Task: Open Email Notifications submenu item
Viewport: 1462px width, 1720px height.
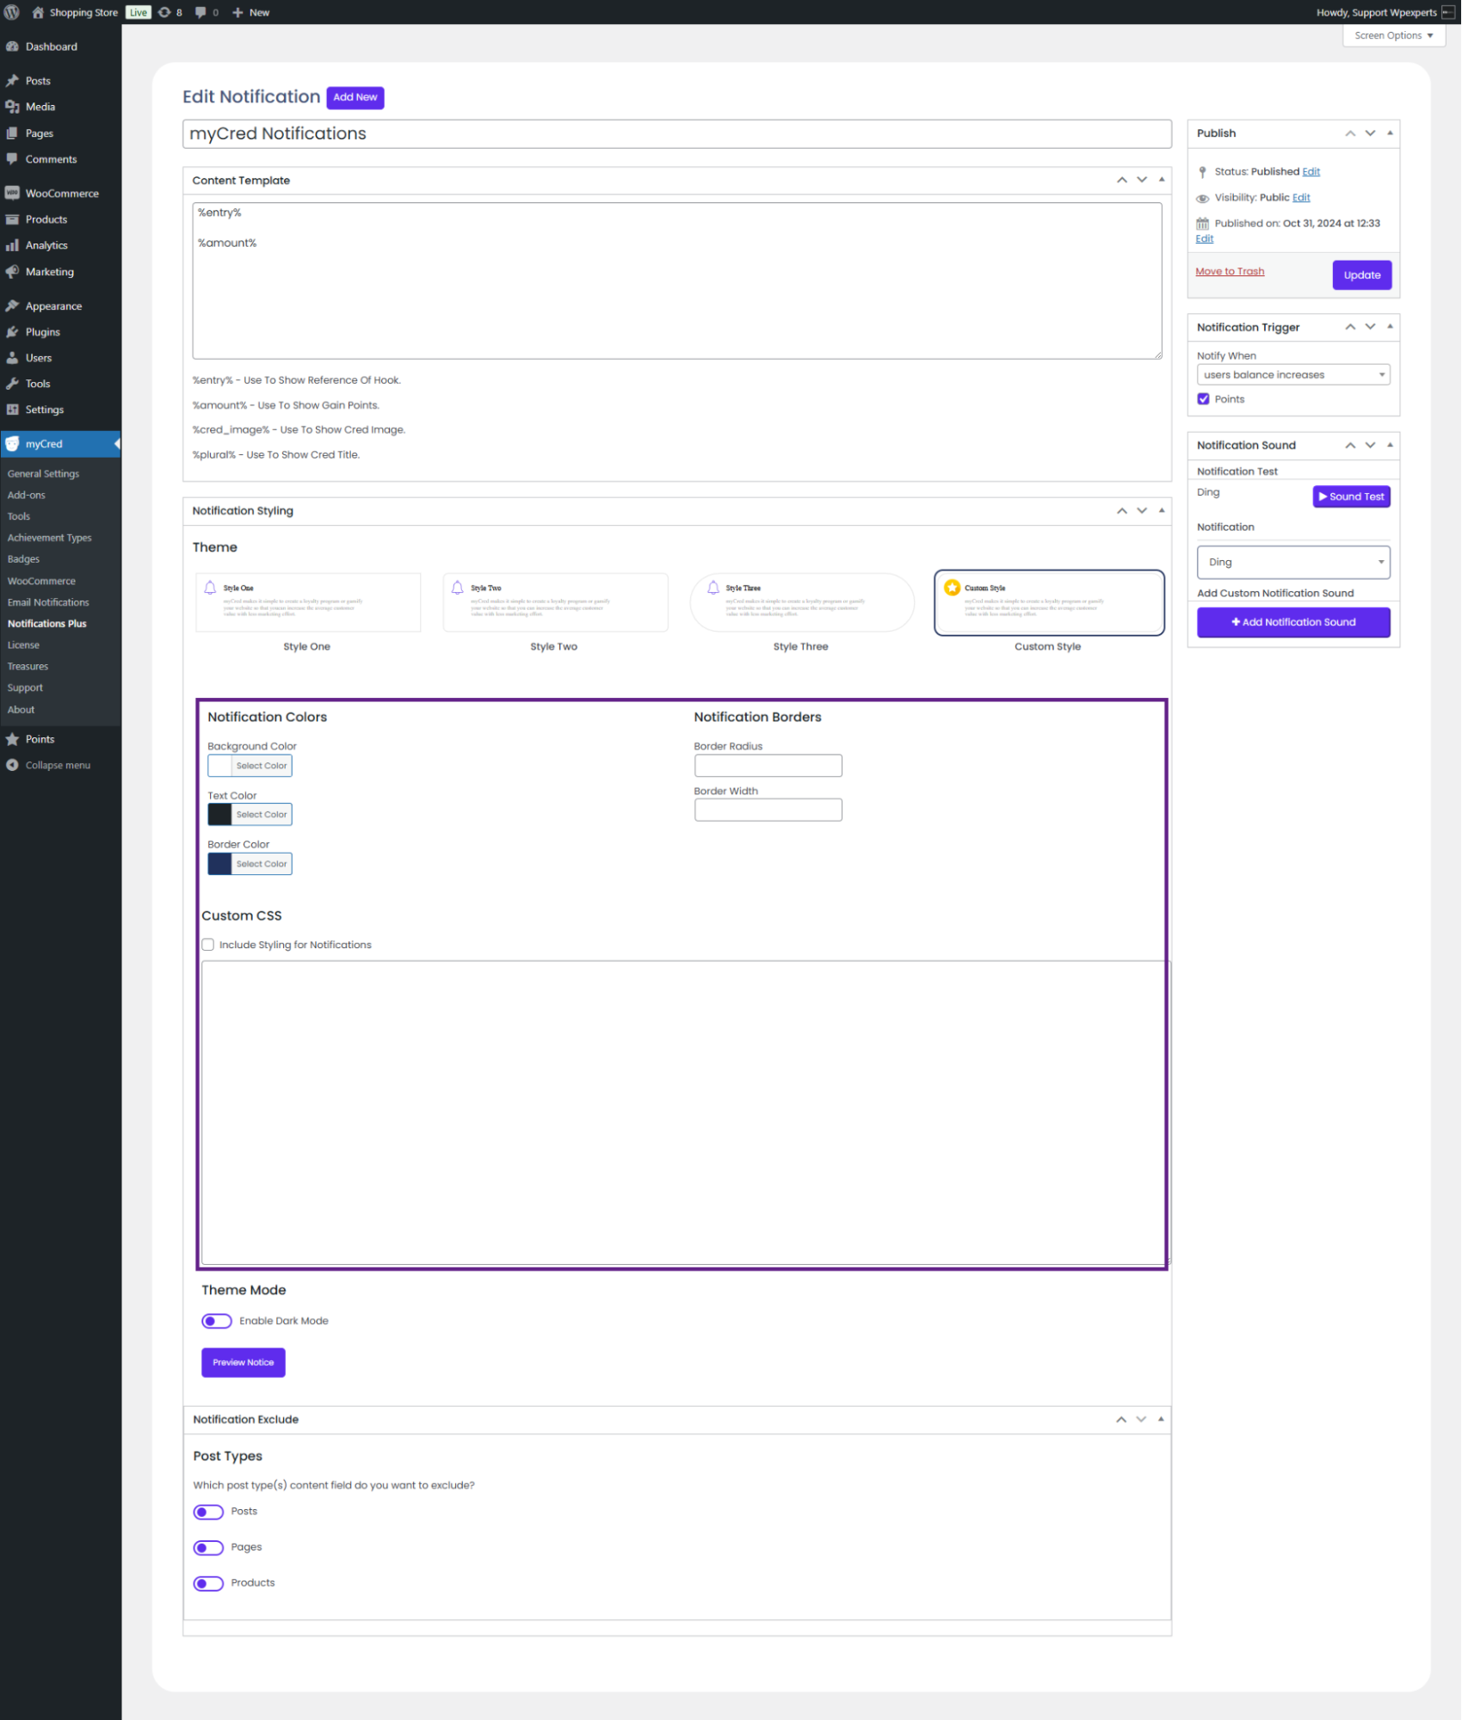Action: pyautogui.click(x=48, y=602)
